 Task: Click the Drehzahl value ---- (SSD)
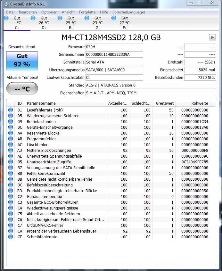(200, 62)
